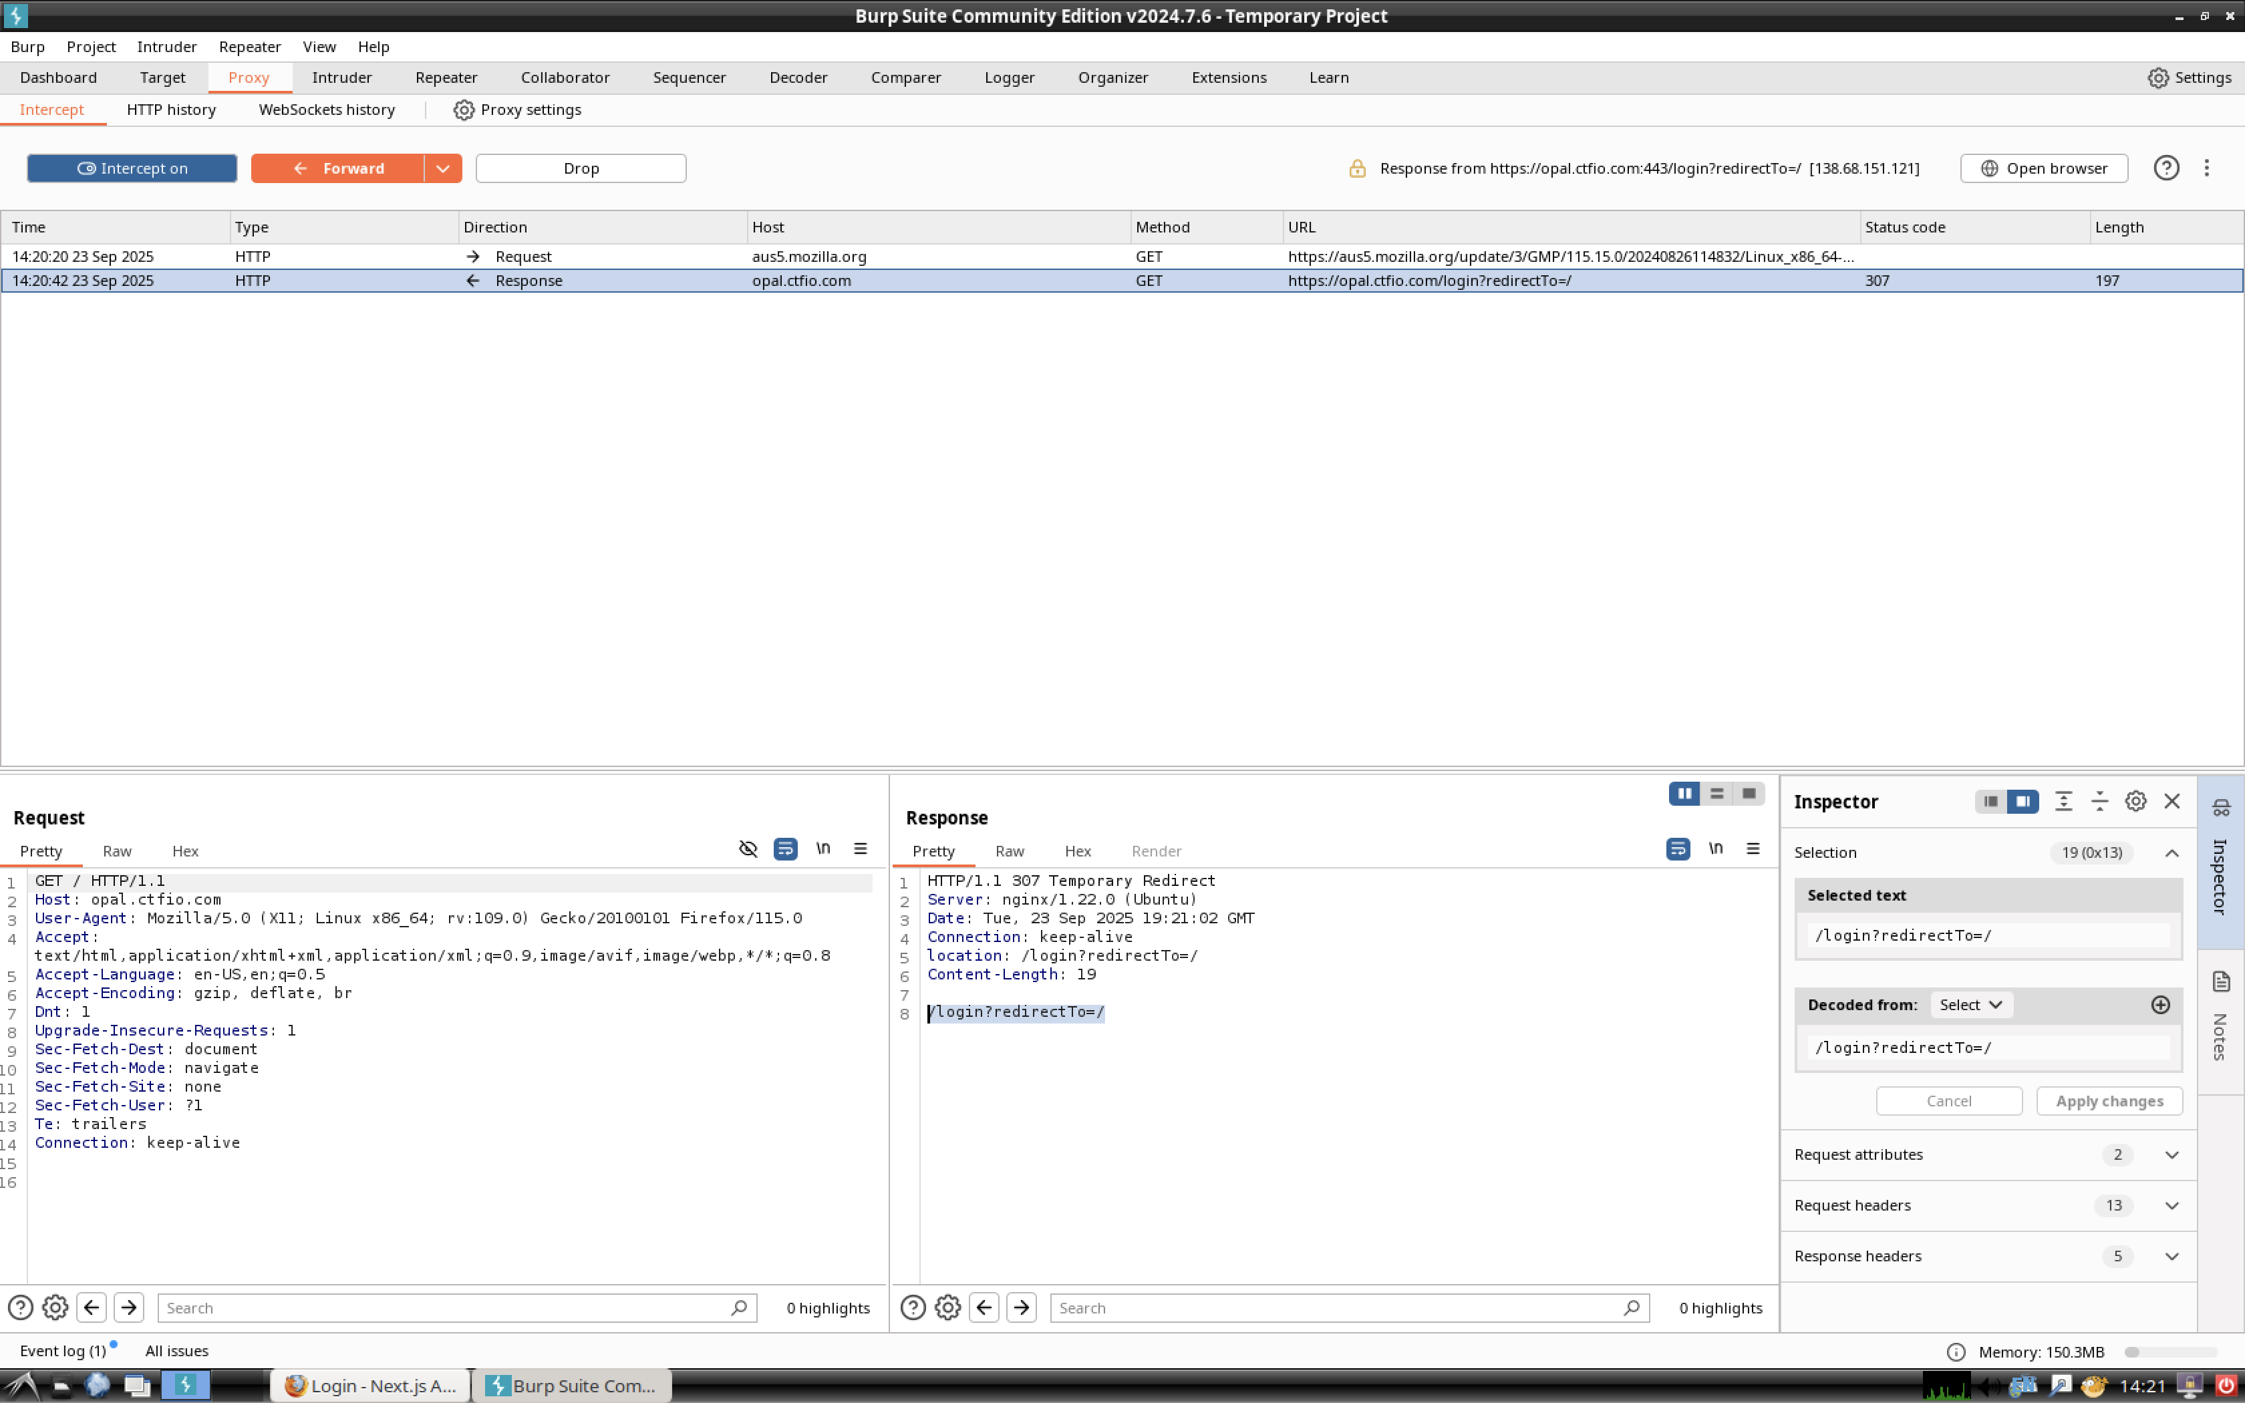Viewport: 2245px width, 1403px height.
Task: Open the memory info icon
Action: pyautogui.click(x=1956, y=1352)
